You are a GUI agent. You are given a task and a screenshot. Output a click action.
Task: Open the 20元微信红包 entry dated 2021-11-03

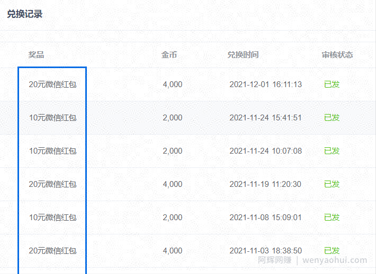tap(52, 251)
